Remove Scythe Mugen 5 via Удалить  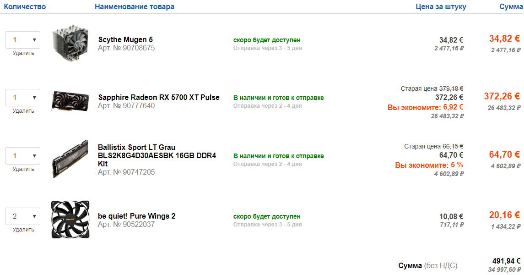point(23,53)
